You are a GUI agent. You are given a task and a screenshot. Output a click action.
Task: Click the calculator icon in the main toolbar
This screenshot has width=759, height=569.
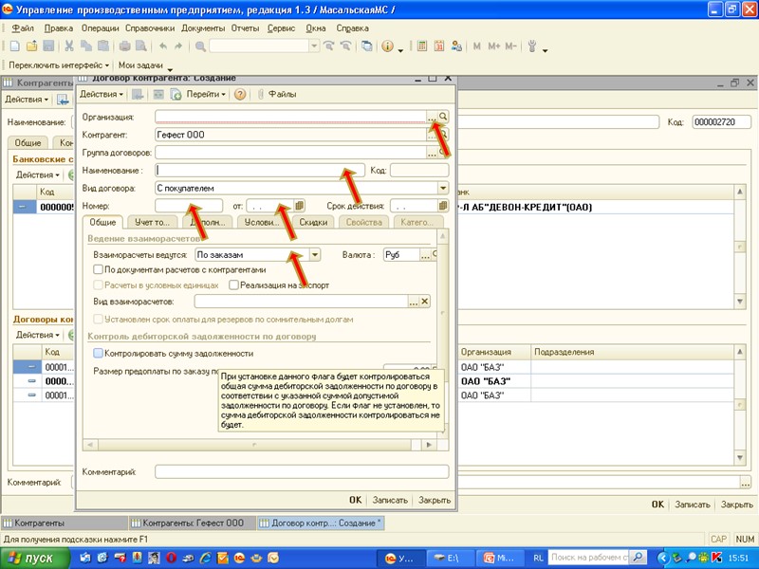tap(422, 46)
